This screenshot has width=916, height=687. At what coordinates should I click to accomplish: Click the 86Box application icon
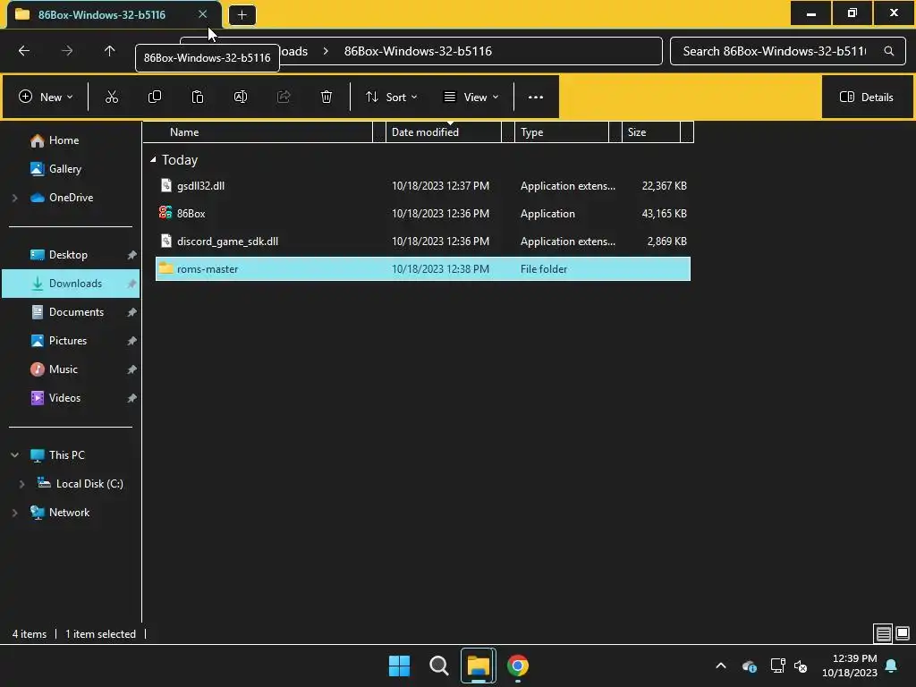[x=165, y=213]
